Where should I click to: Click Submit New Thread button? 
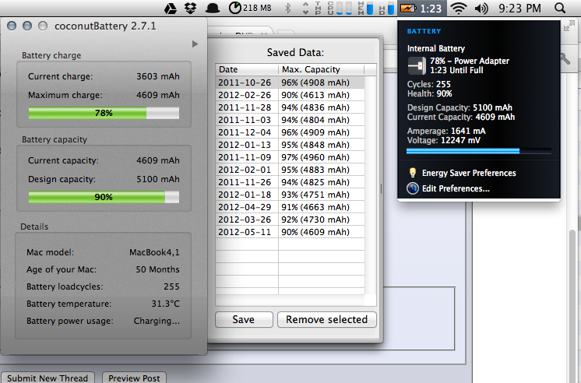(x=48, y=378)
